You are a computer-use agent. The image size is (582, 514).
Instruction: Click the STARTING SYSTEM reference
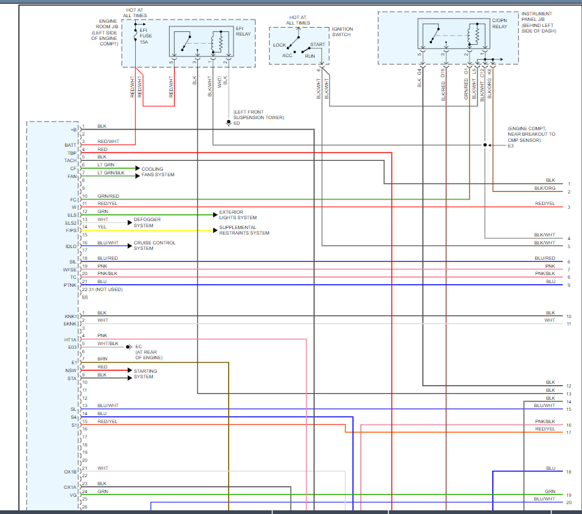click(145, 374)
